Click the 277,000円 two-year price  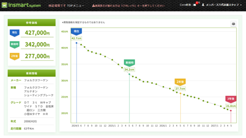pyautogui.click(x=37, y=56)
